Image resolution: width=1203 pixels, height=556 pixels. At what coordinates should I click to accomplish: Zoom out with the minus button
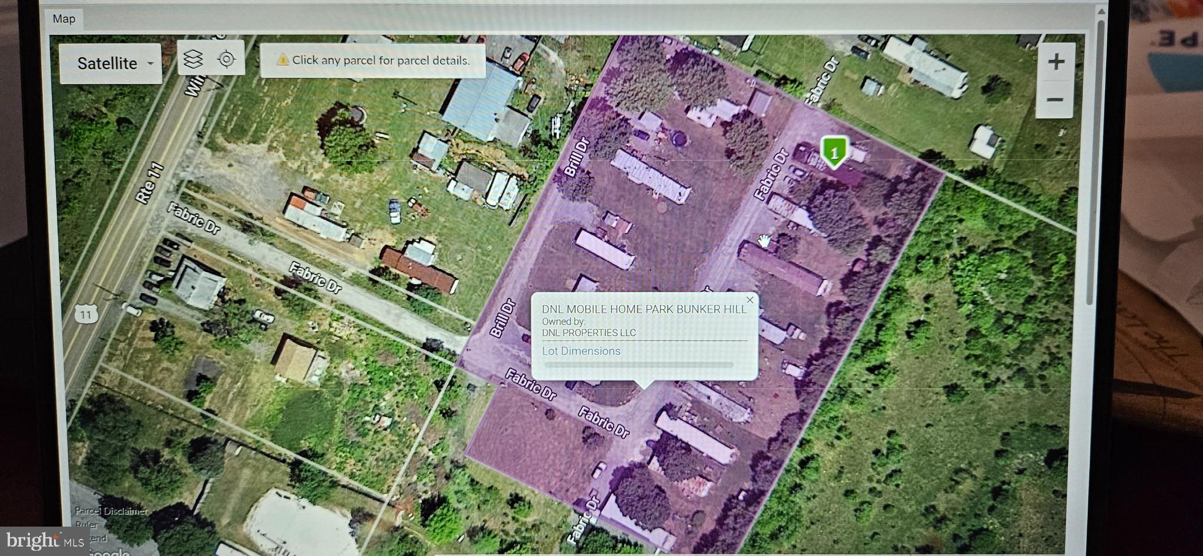(1055, 99)
